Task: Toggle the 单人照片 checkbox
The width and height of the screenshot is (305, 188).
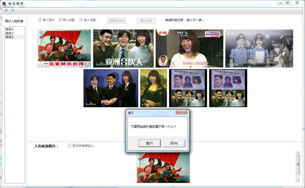Action: pyautogui.click(x=40, y=20)
